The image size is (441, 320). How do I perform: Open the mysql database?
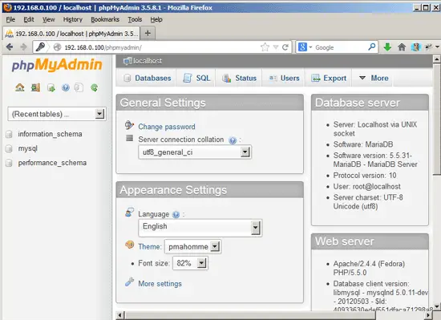tap(27, 148)
